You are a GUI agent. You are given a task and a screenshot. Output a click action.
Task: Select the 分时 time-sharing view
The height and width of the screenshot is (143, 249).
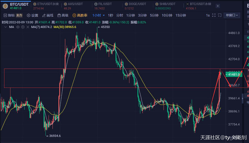120,15
